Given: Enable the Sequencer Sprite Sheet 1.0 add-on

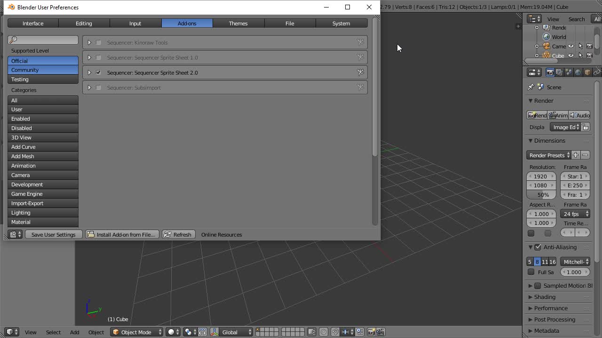Looking at the screenshot, I should coord(98,57).
